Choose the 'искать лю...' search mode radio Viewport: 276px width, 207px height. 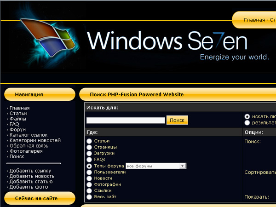click(x=247, y=116)
